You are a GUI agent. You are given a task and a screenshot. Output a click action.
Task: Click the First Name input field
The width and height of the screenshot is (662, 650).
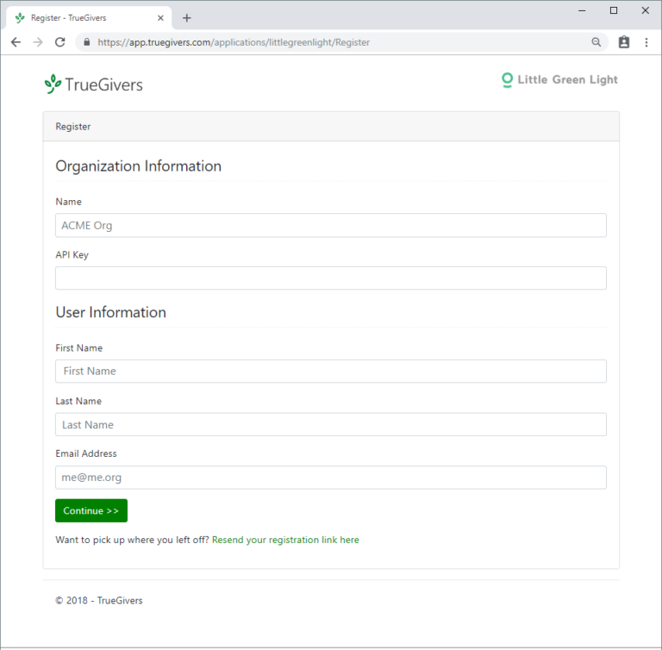(330, 372)
